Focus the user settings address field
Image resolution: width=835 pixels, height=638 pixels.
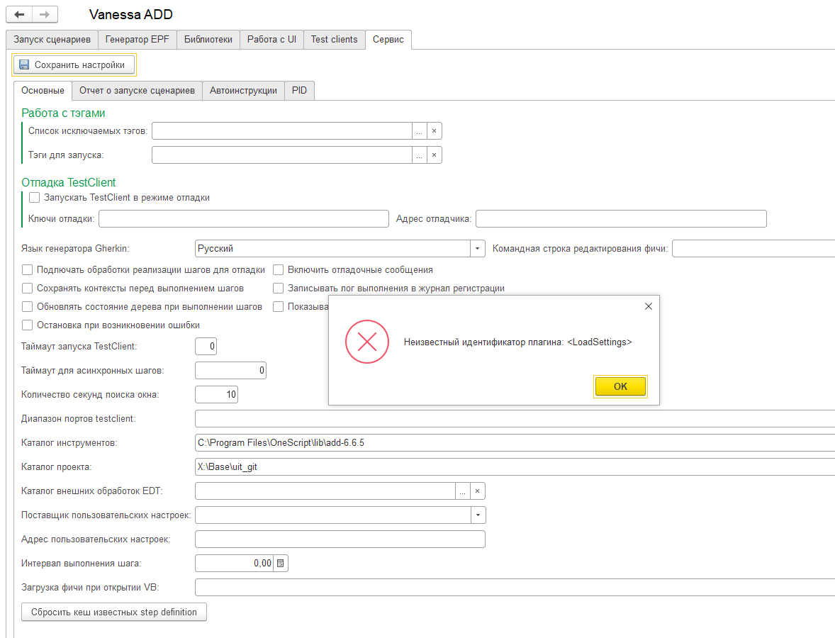(x=340, y=539)
